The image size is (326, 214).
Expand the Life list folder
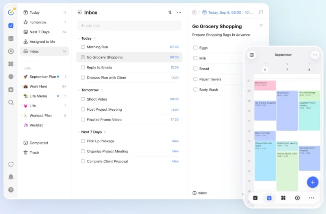click(x=22, y=106)
